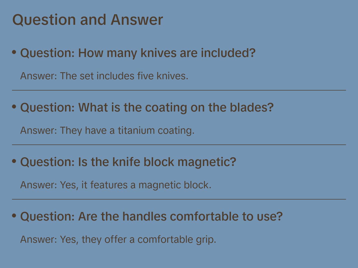Click the magnetic block answer line
Image resolution: width=358 pixels, height=268 pixels.
pos(115,185)
